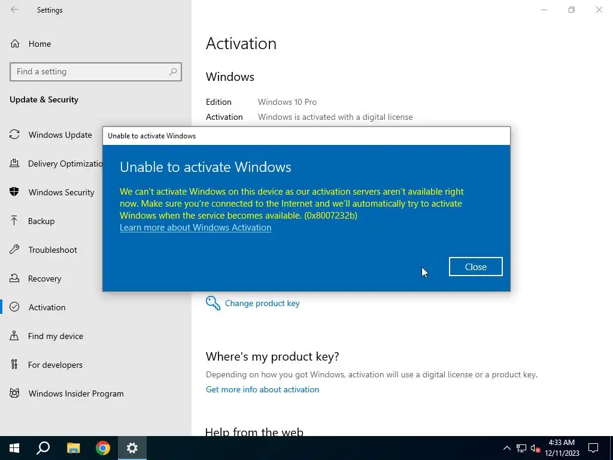Click the Update & Security sidebar heading
613x460 pixels.
(x=44, y=99)
